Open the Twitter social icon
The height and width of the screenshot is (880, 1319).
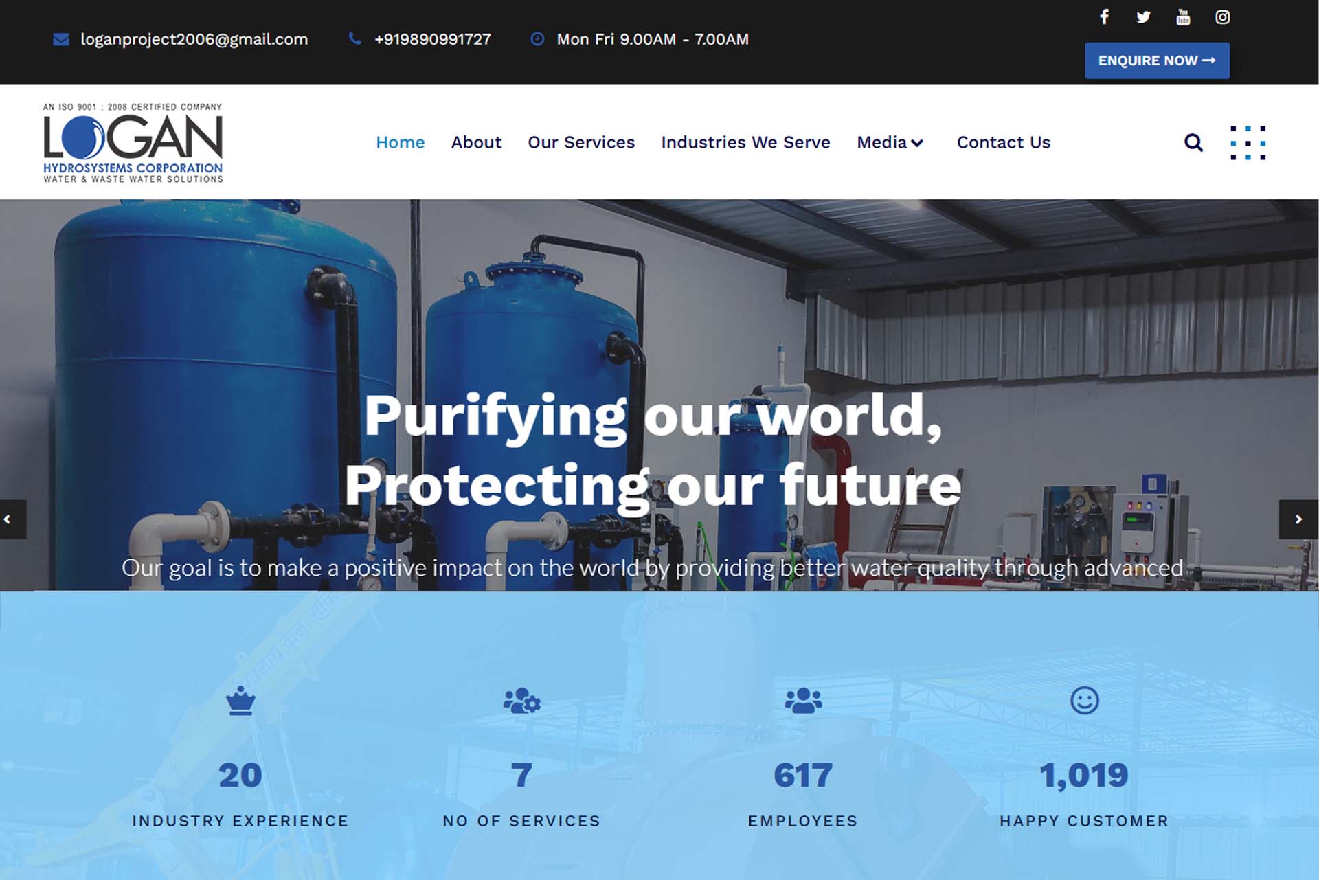(1143, 17)
